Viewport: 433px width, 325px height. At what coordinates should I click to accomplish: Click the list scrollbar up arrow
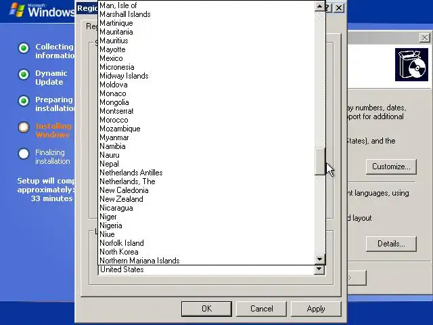point(320,6)
